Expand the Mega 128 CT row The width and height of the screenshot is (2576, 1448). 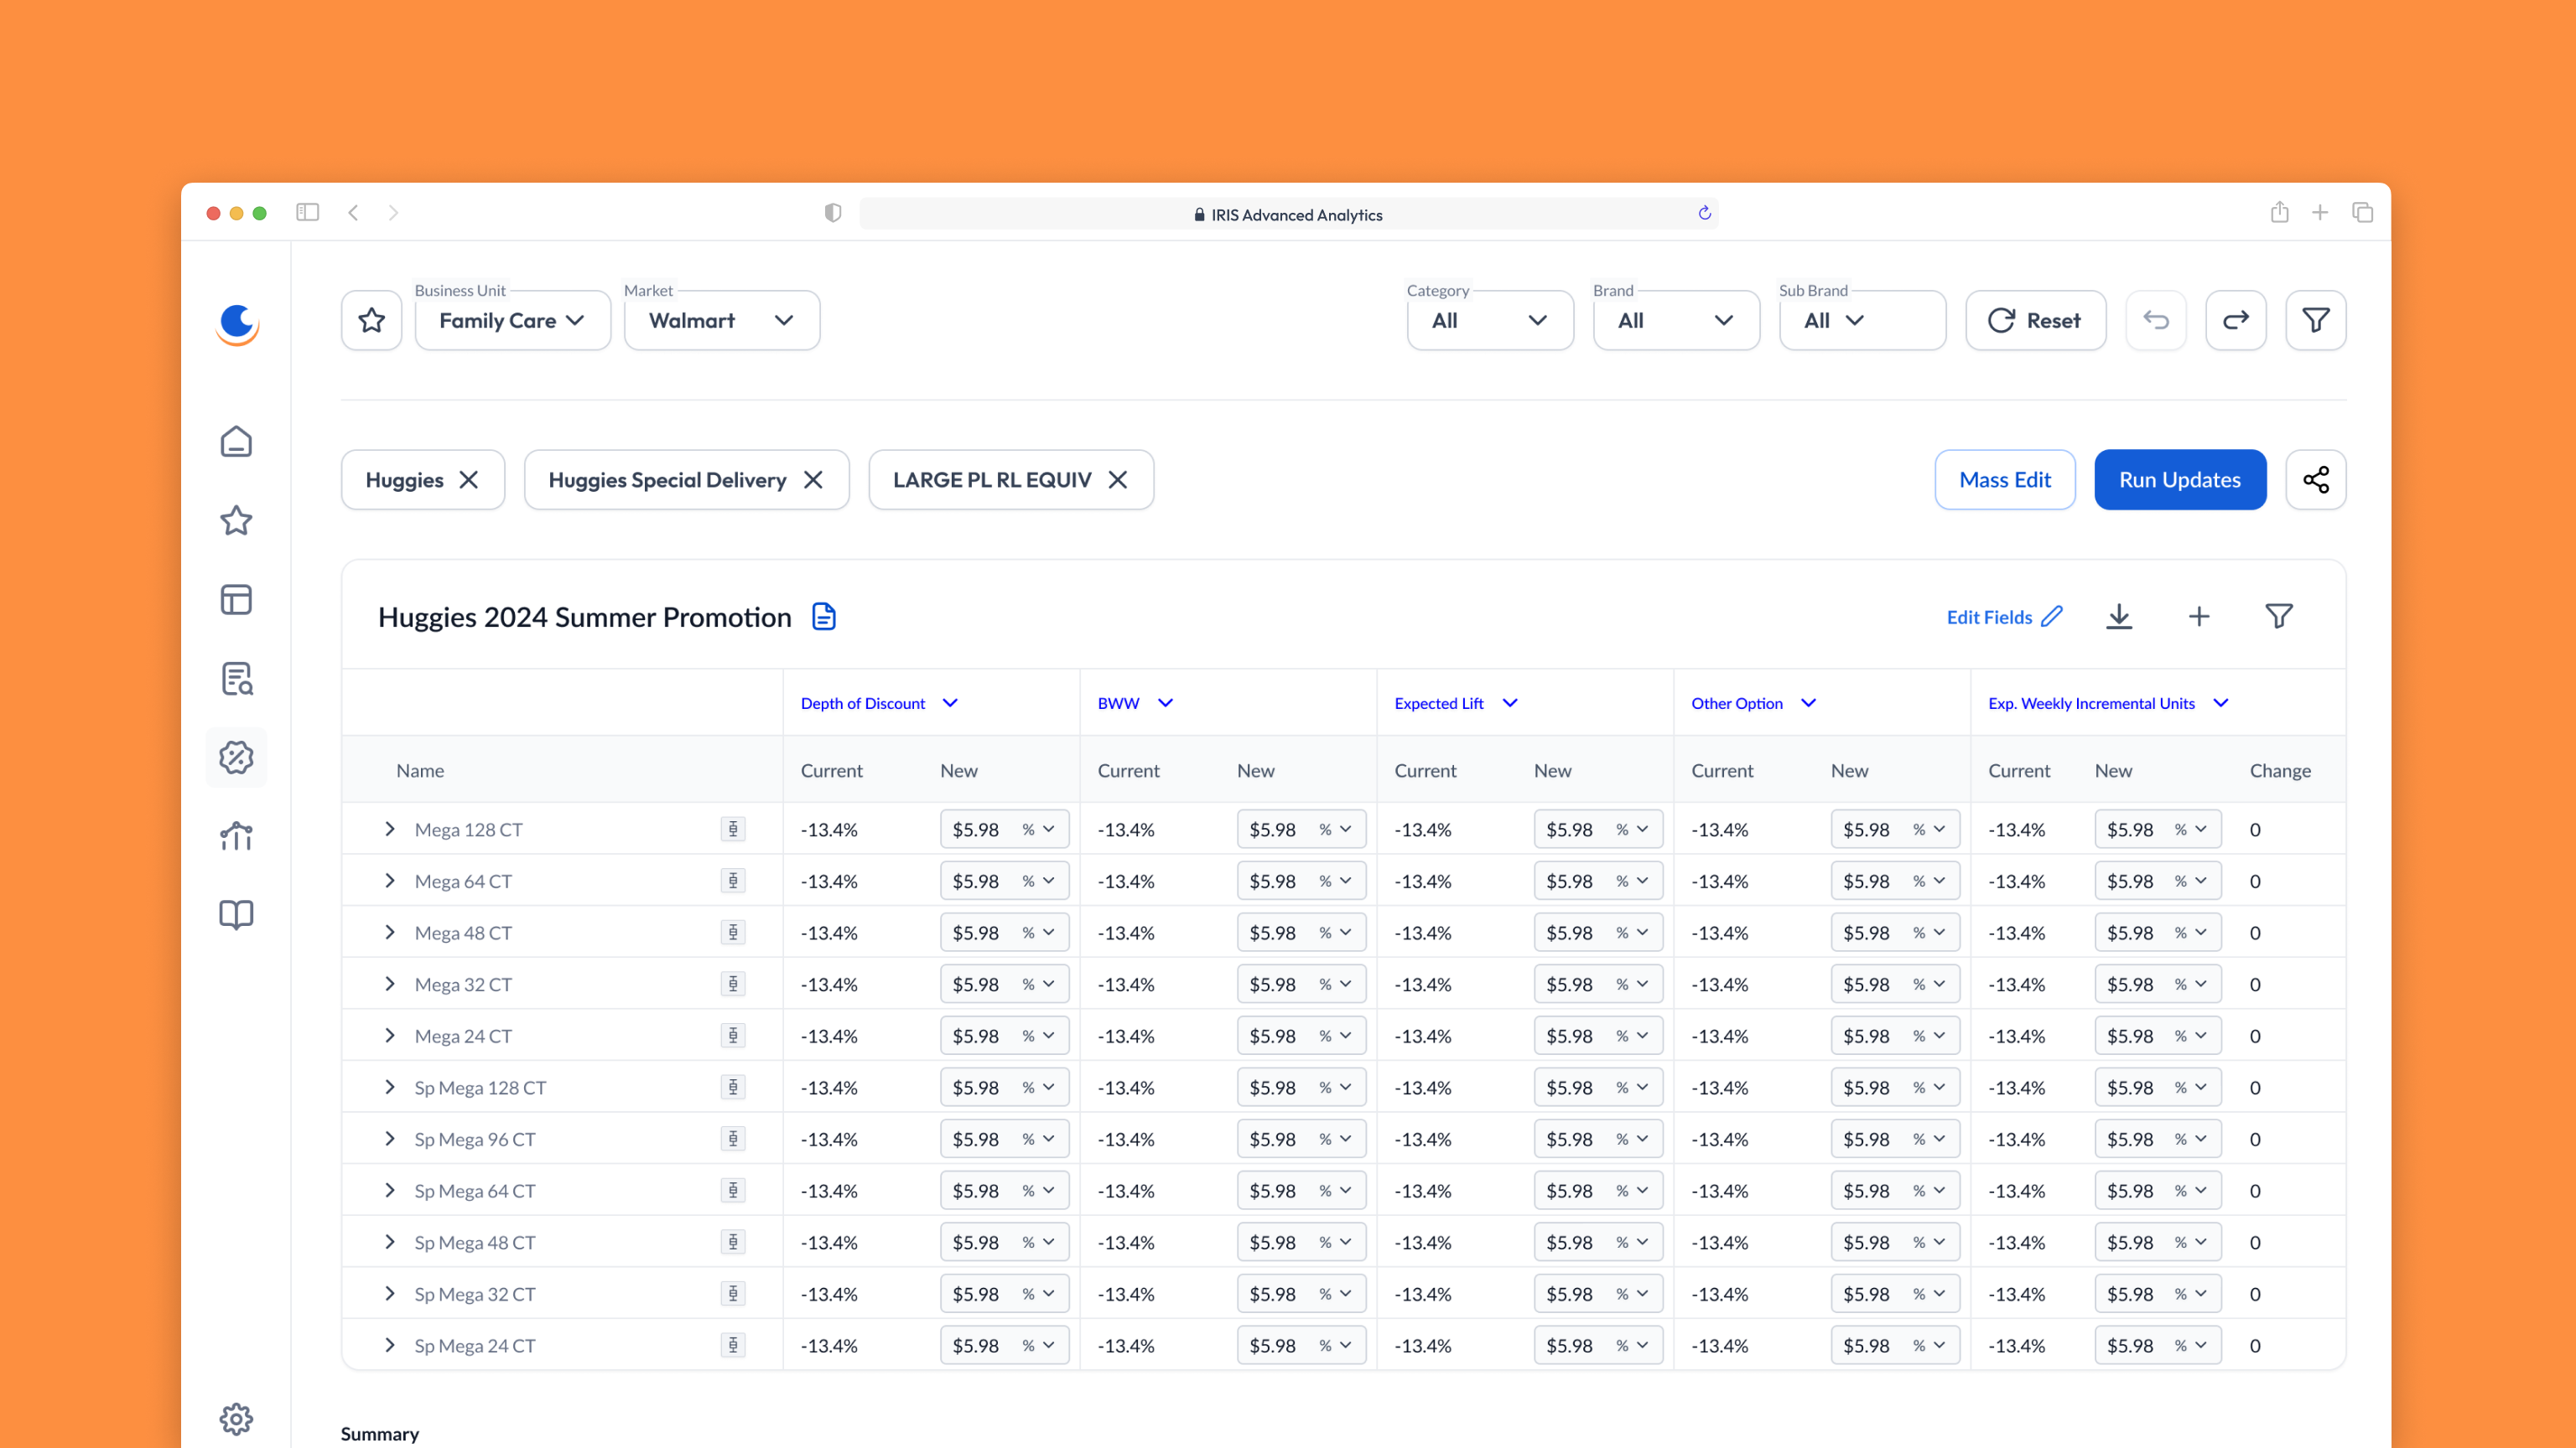pyautogui.click(x=390, y=830)
